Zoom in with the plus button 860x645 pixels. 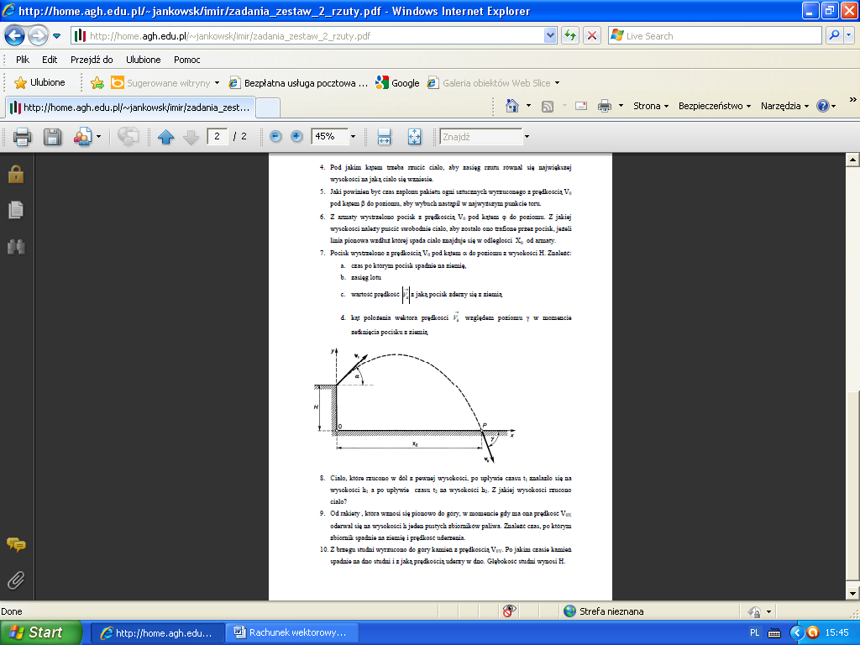[296, 136]
